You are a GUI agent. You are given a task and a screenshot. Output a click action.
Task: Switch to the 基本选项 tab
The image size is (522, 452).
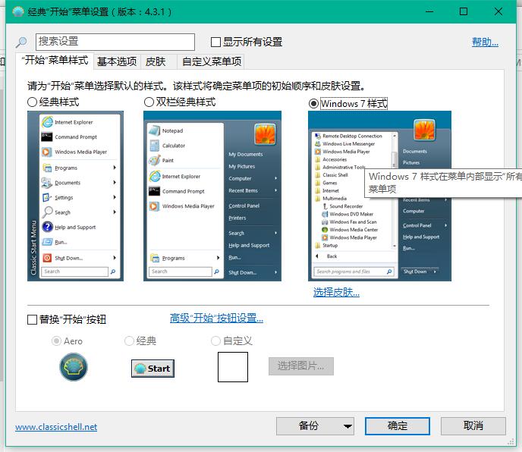pos(117,62)
